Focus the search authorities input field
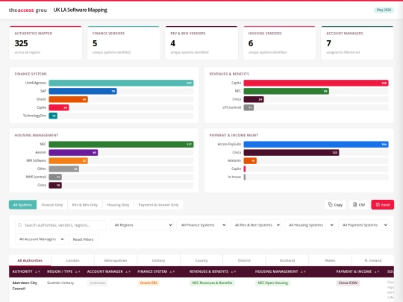 click(x=60, y=225)
